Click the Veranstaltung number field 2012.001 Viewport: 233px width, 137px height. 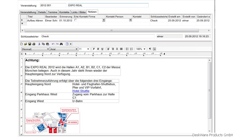[53, 5]
